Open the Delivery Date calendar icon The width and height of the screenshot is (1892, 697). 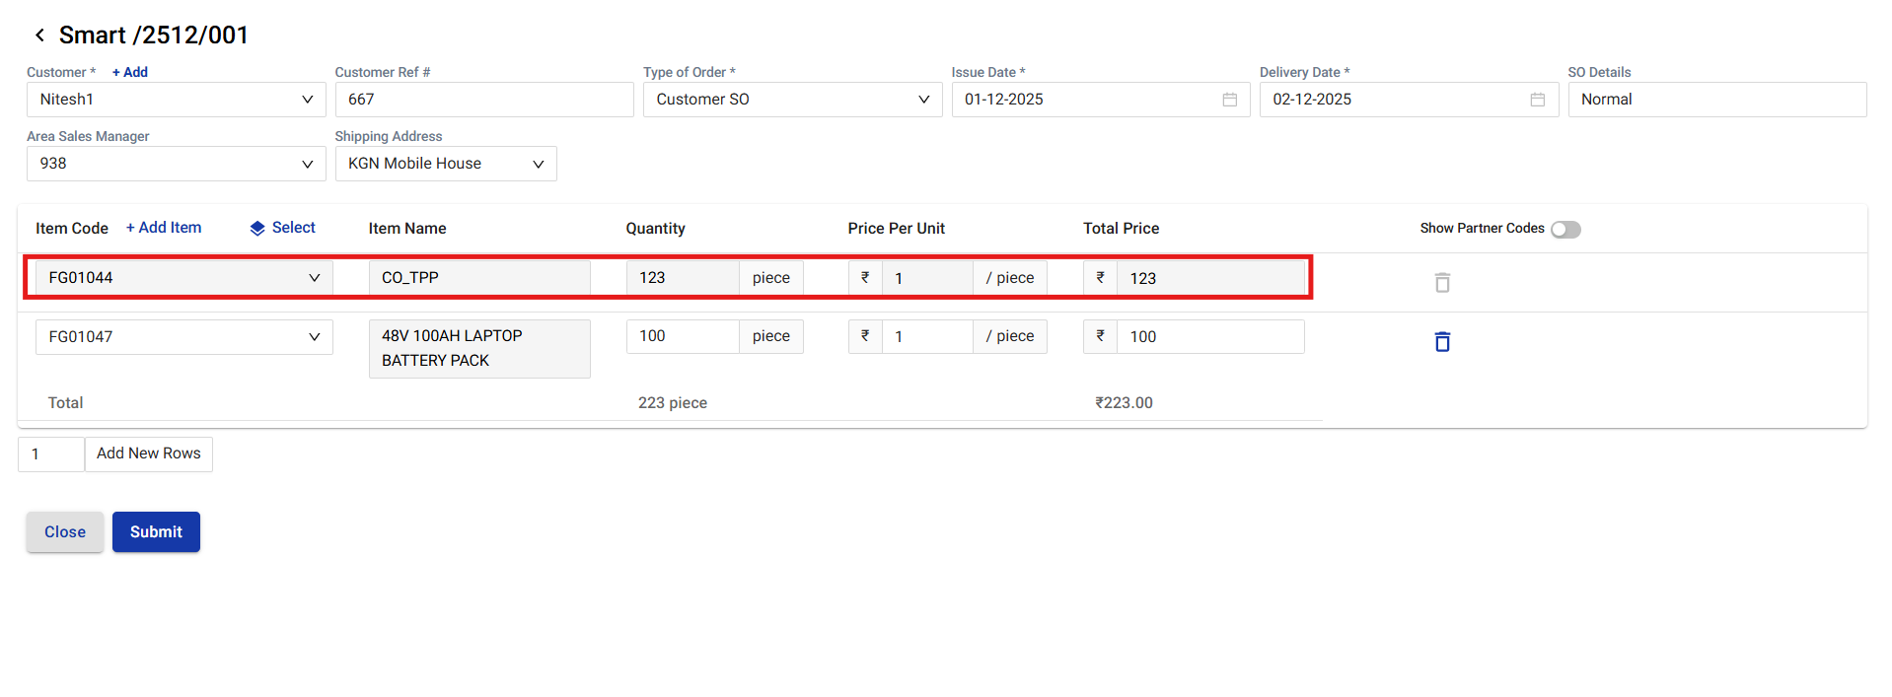[x=1537, y=100]
